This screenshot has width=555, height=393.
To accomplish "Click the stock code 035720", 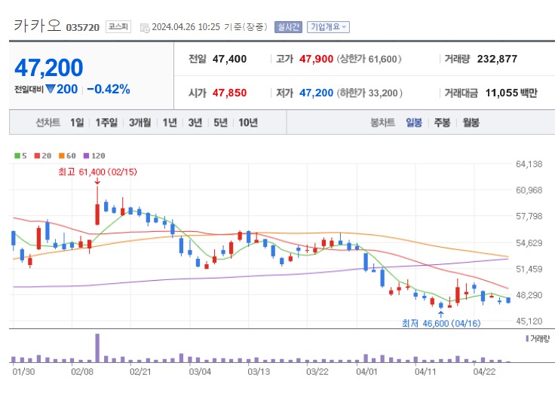I will [83, 28].
